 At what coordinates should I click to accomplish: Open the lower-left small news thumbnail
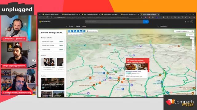point(46,94)
